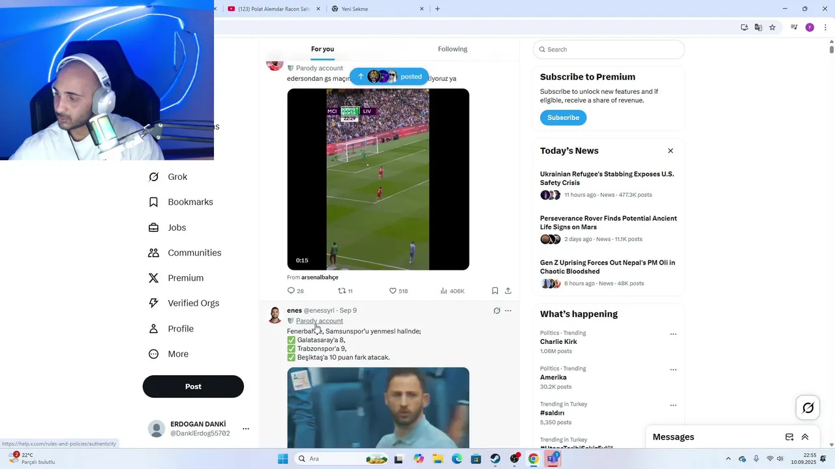
Task: Switch to the Following tab
Action: coord(453,49)
